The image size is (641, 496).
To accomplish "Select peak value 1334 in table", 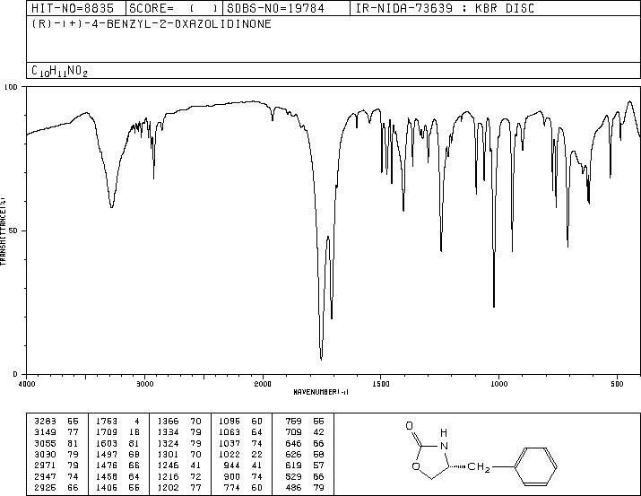I will 168,431.
